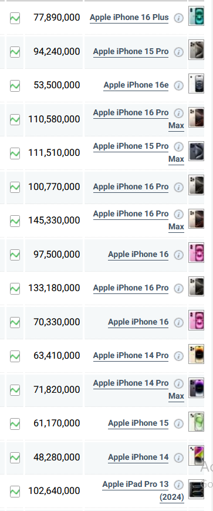Open price chart icon for iPhone 16e
This screenshot has height=511, width=213.
coord(15,86)
